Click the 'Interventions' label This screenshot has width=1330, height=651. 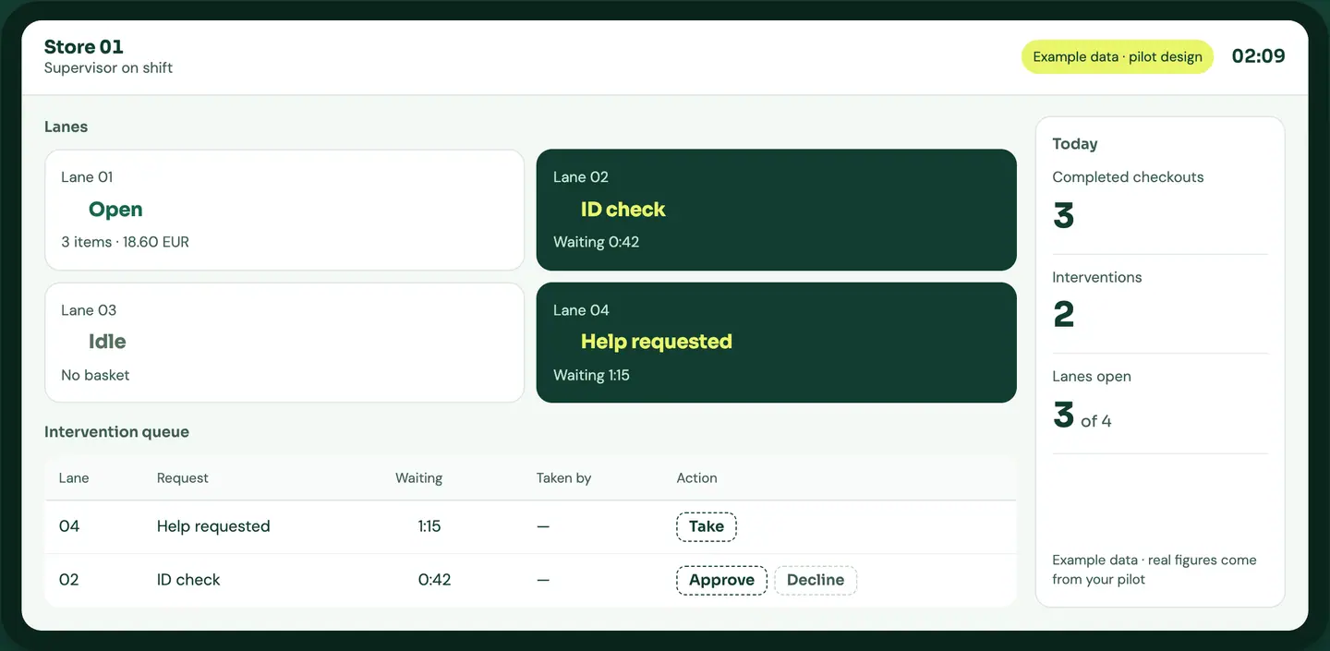click(1097, 277)
